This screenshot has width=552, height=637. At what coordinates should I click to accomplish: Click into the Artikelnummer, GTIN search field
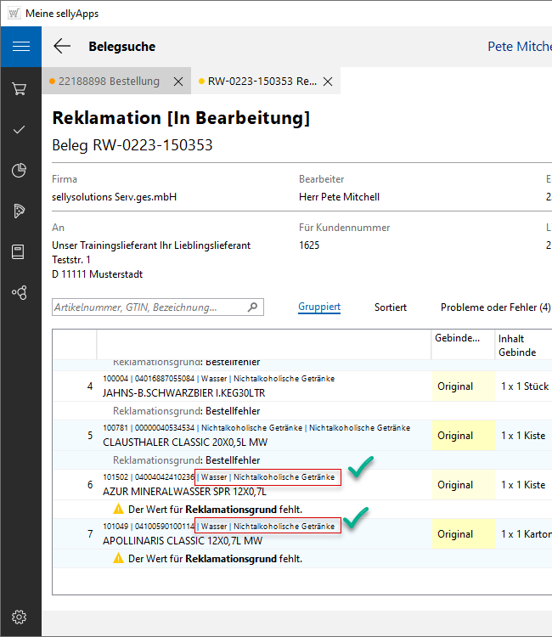149,307
